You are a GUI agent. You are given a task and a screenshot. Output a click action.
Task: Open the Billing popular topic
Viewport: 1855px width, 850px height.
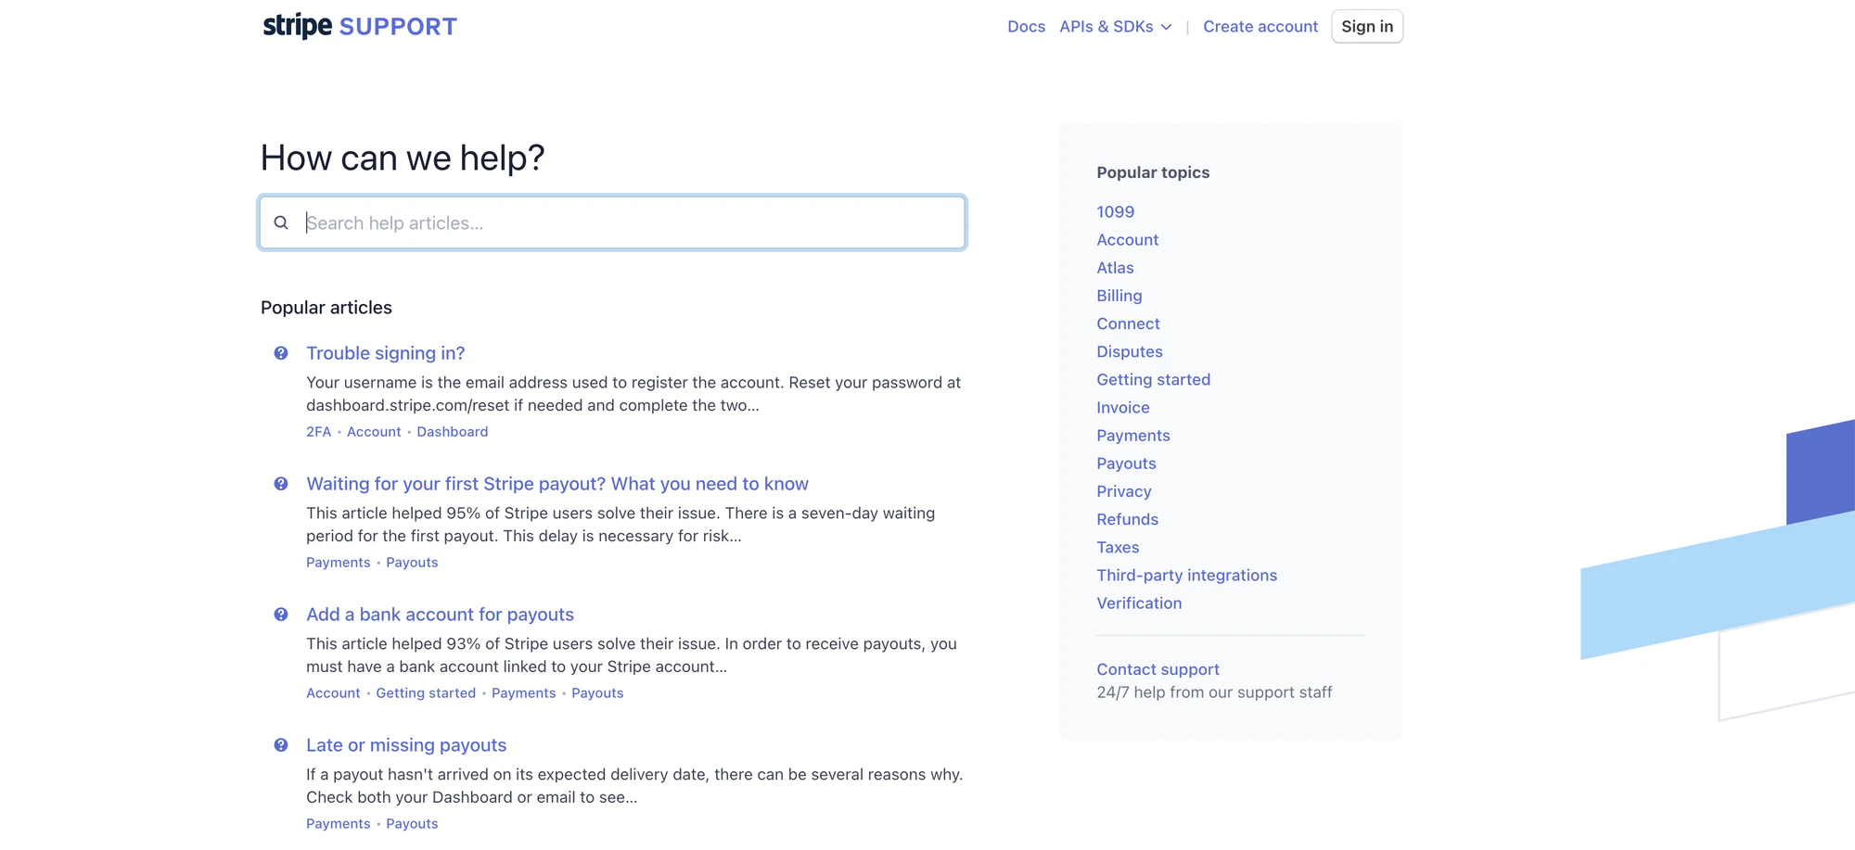tap(1119, 296)
